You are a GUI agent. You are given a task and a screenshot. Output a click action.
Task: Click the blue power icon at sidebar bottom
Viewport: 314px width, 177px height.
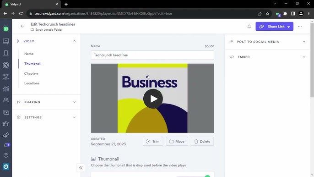(x=6, y=166)
